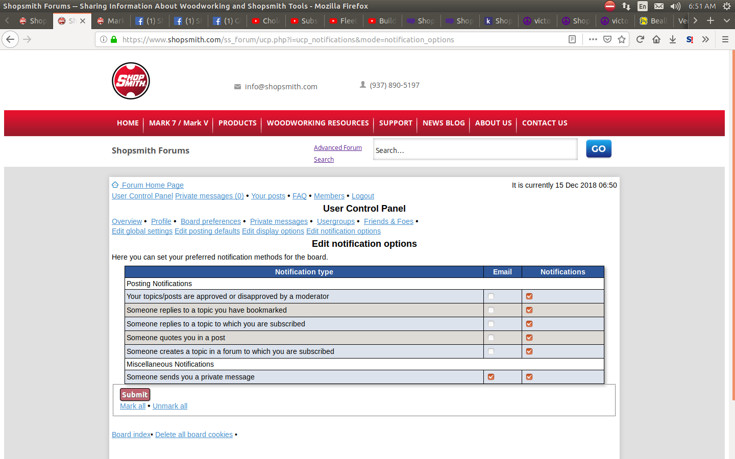Click the Forum Home Page house icon

point(115,185)
